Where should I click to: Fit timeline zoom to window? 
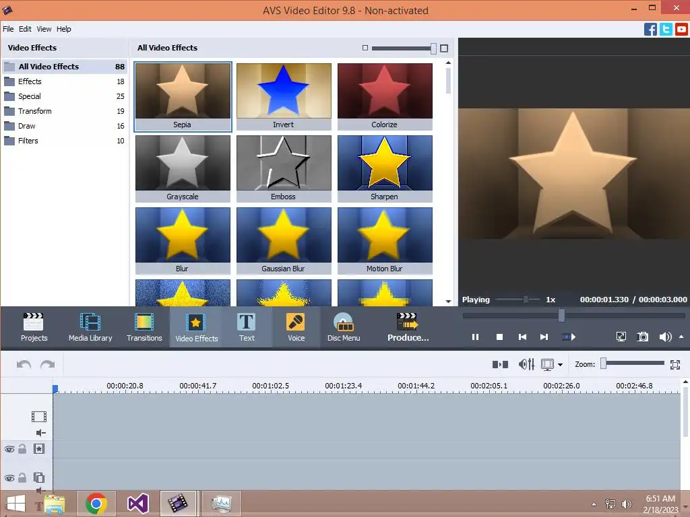675,364
